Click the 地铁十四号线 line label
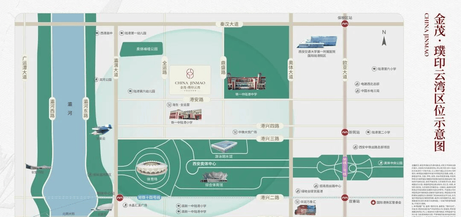461x217 pixels. pyautogui.click(x=149, y=197)
